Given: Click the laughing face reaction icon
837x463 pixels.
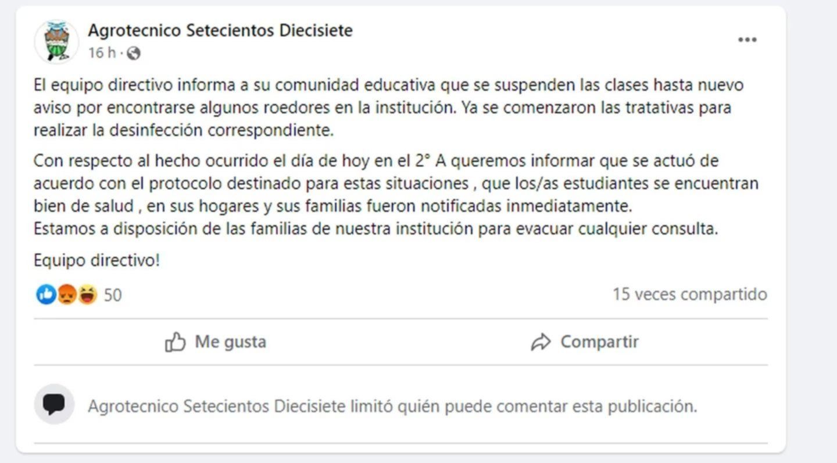Looking at the screenshot, I should 87,295.
